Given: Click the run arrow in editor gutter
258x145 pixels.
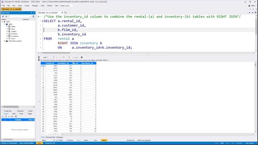Looking at the screenshot, I should pos(39,17).
